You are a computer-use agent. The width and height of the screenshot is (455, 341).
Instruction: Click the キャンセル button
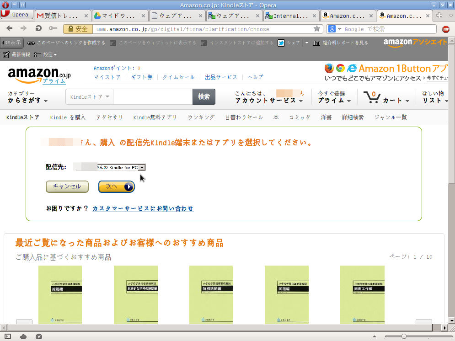67,186
